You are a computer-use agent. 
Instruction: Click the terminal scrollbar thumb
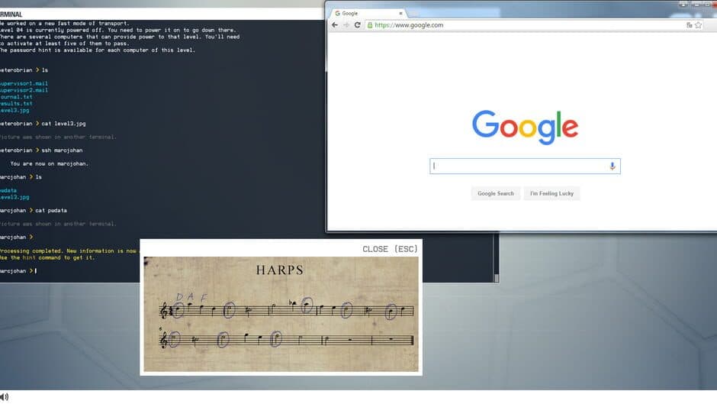pyautogui.click(x=496, y=277)
